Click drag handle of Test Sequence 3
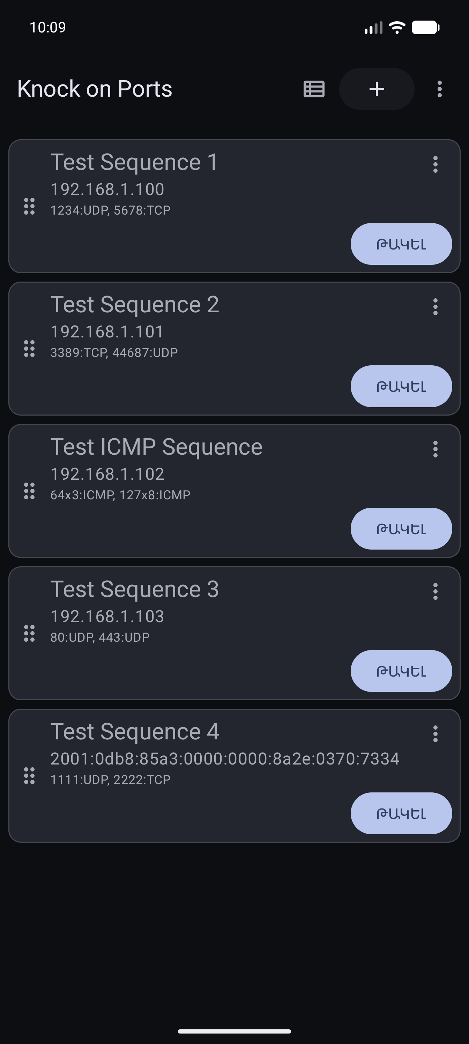 29,633
